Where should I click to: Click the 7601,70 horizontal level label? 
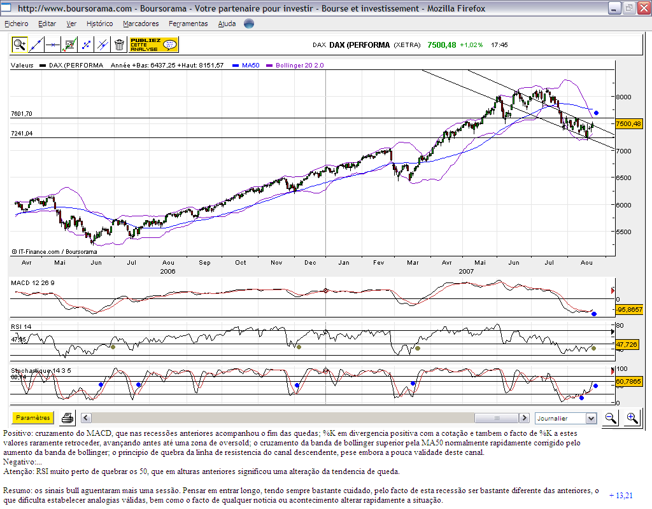coord(22,113)
